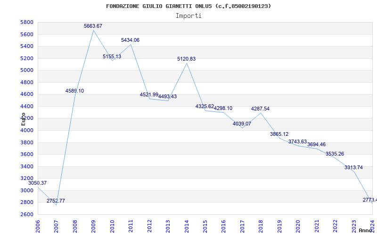Click the 5155.13 data label
Image resolution: width=377 pixels, height=235 pixels.
[x=112, y=56]
